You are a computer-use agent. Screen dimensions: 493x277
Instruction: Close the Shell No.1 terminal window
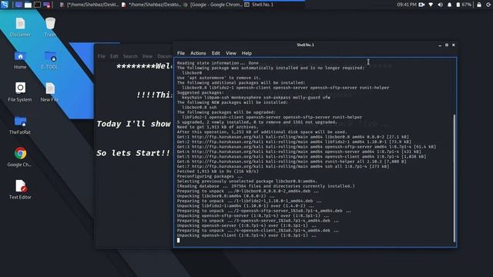point(454,45)
